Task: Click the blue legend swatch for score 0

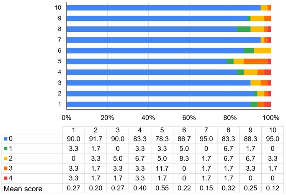Action: pos(5,139)
